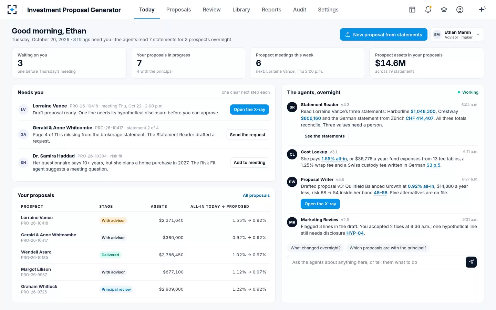496x310 pixels.
Task: Click the SR Statement Reader agent avatar
Action: pos(292,107)
